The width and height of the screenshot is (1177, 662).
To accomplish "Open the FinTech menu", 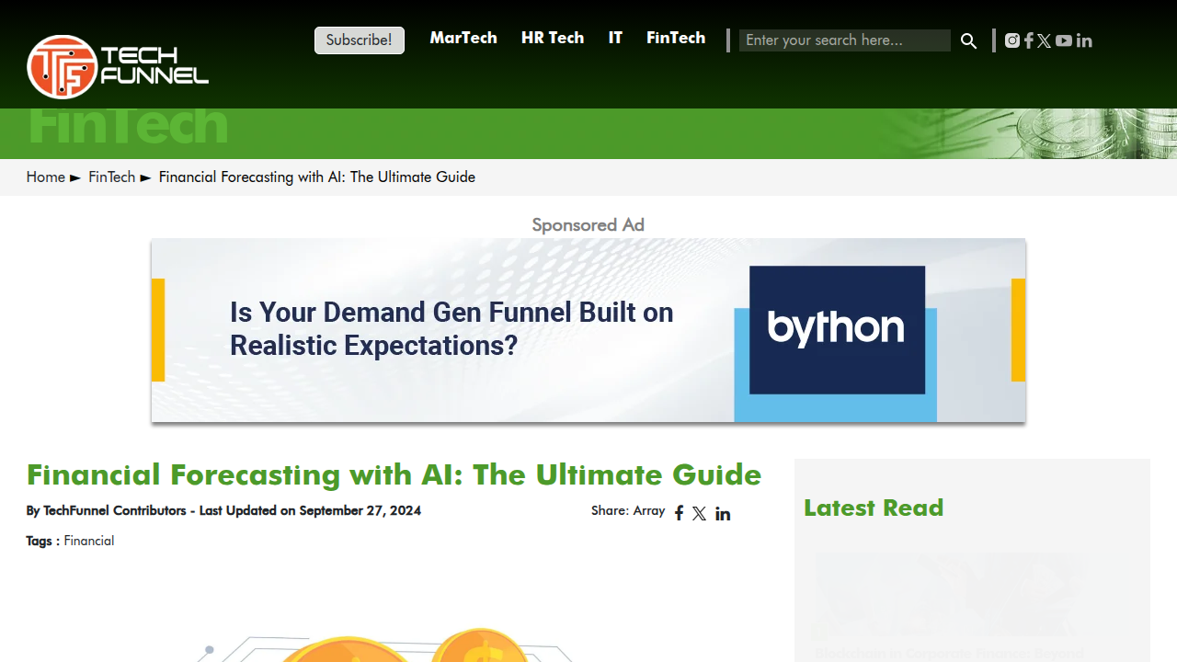I will click(x=676, y=38).
